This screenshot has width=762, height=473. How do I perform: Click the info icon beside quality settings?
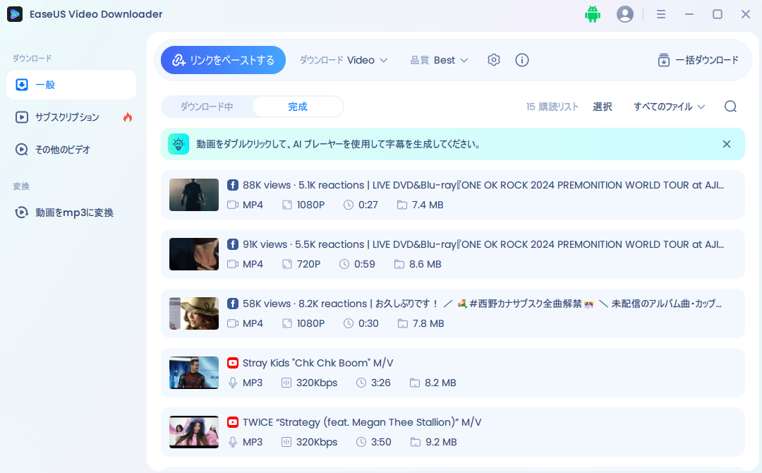click(521, 60)
